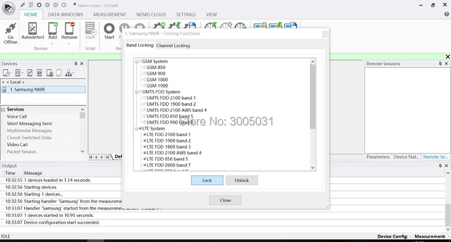Run Autodetect for devices
Screen dimensions: 451x242
coord(32,31)
